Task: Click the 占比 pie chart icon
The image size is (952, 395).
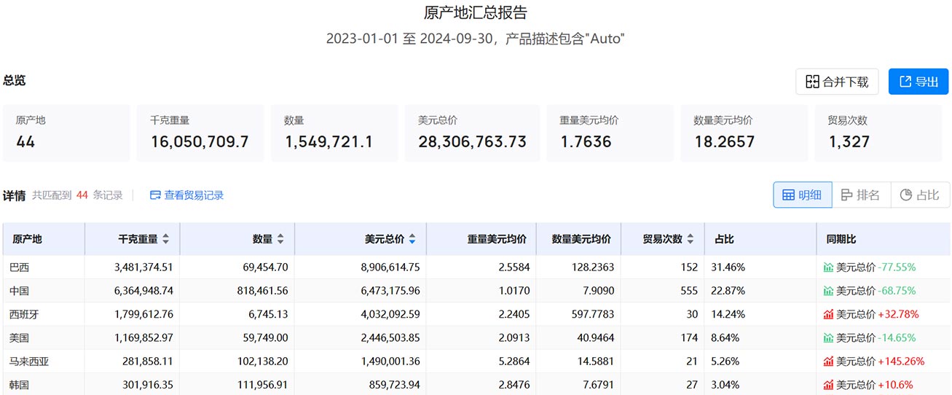Action: pyautogui.click(x=906, y=195)
